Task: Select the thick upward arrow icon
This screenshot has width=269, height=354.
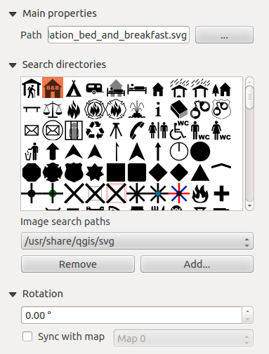Action: click(x=53, y=151)
